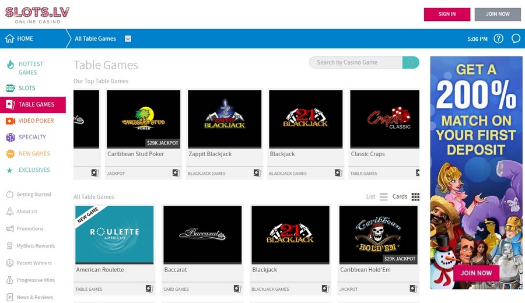Click the Home house icon
This screenshot has height=303, width=525.
[x=10, y=38]
